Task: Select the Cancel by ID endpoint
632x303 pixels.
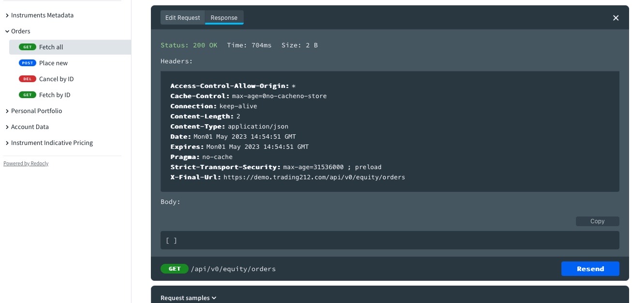Action: (x=56, y=79)
